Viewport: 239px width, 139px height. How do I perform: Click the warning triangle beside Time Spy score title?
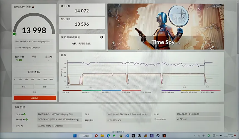click(33, 7)
